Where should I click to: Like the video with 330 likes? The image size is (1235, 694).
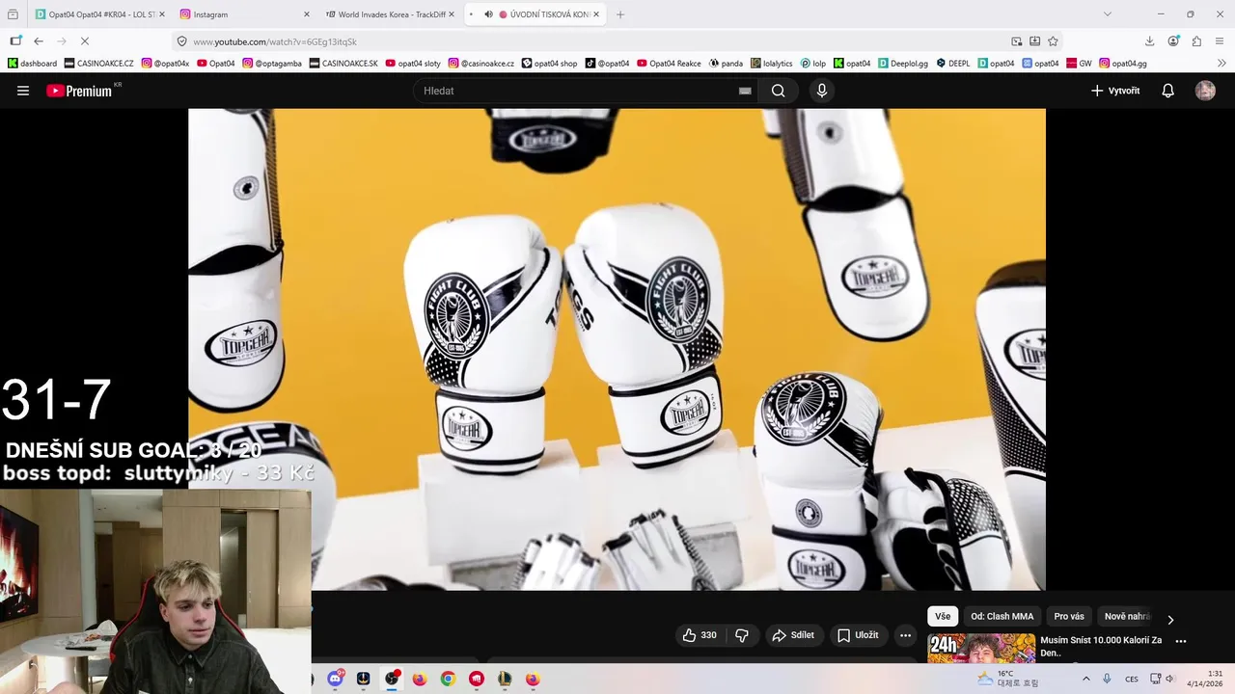[x=700, y=635]
